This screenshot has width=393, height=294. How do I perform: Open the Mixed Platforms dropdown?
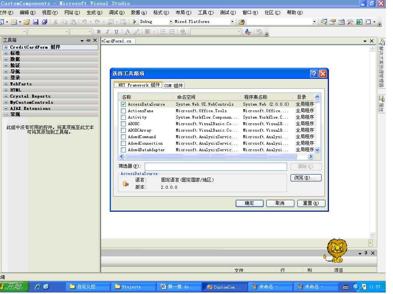[232, 22]
